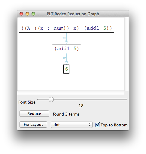Click the β reduction arrow

click(67, 38)
